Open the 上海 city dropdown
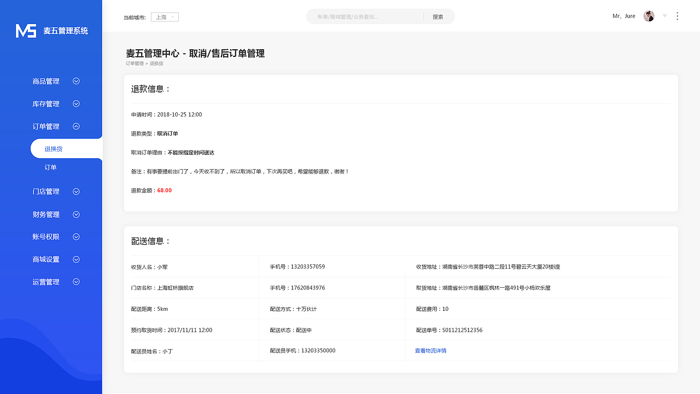The height and width of the screenshot is (394, 700). pyautogui.click(x=165, y=17)
